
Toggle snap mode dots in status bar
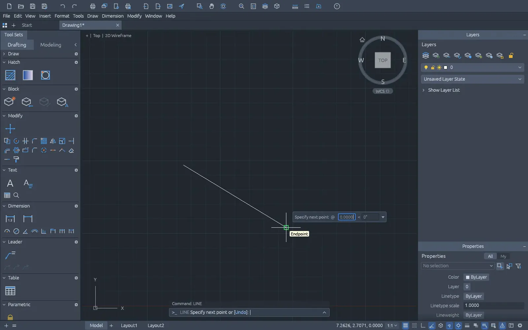click(414, 326)
